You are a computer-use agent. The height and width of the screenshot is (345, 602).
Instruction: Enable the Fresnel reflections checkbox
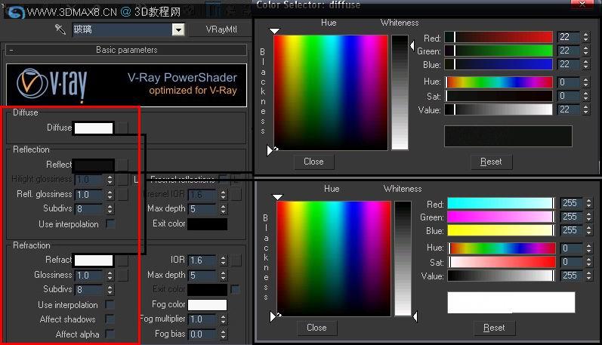(222, 178)
